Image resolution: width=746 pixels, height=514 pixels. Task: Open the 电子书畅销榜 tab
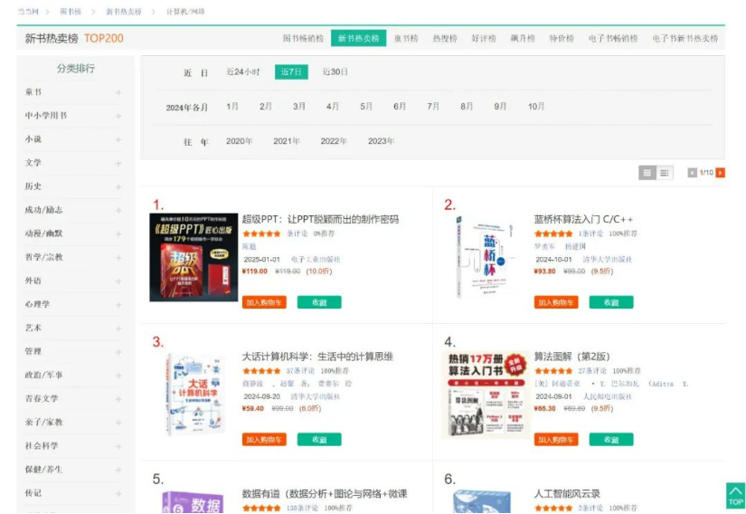pos(613,39)
